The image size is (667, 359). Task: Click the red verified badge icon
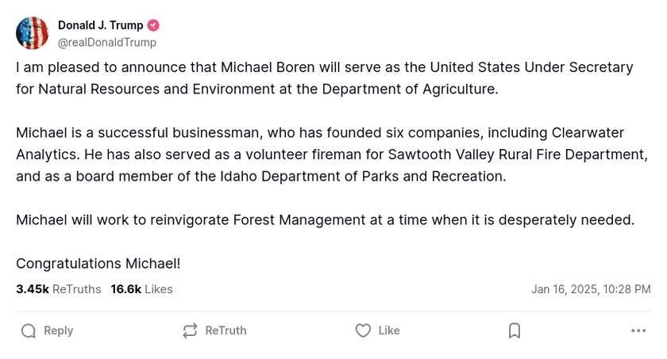point(154,25)
